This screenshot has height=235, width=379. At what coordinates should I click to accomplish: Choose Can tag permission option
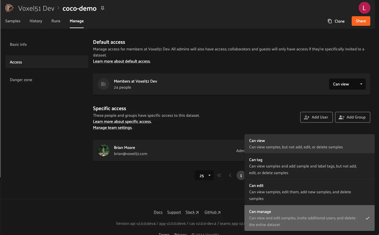pos(310,166)
